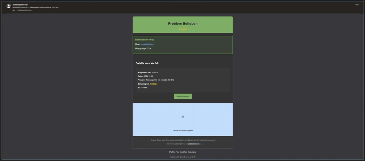
Task: Click the incident ID 1974668
Action: (x=144, y=87)
